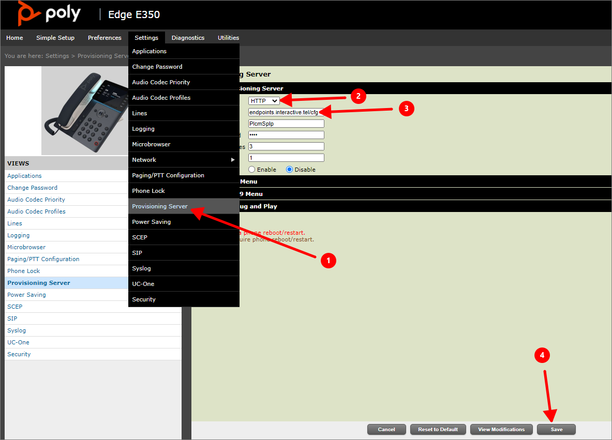The image size is (612, 440).
Task: Open the HTTP server type dropdown
Action: [x=264, y=101]
